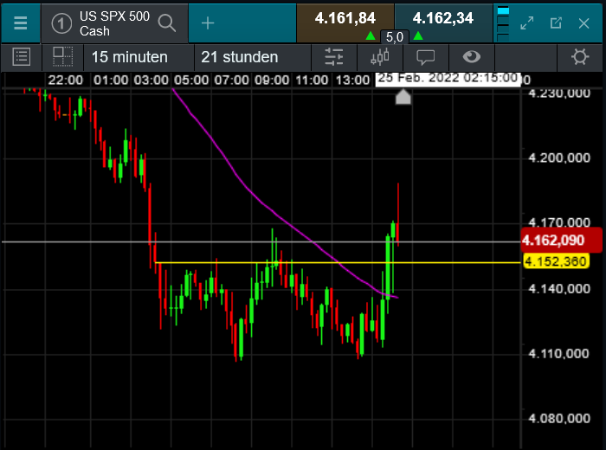This screenshot has height=450, width=606.
Task: Click the 09:00 time axis label
Action: [x=272, y=80]
